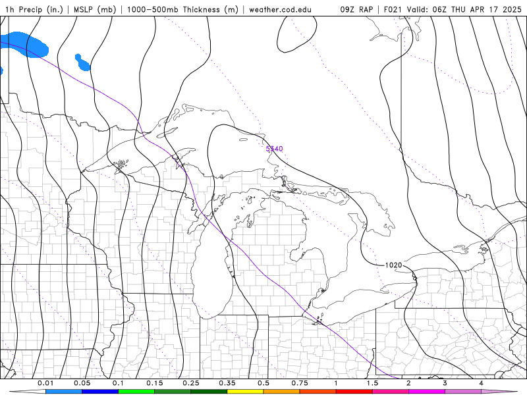Image resolution: width=527 pixels, height=395 pixels.
Task: Click the purple '5340' thickness contour label
Action: (x=274, y=149)
